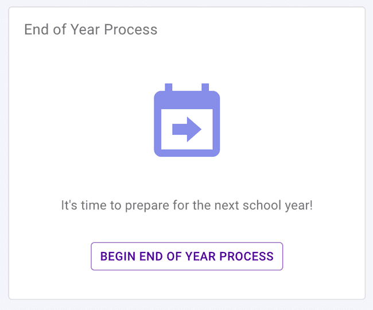Click the right arrow inside the calendar

(187, 130)
